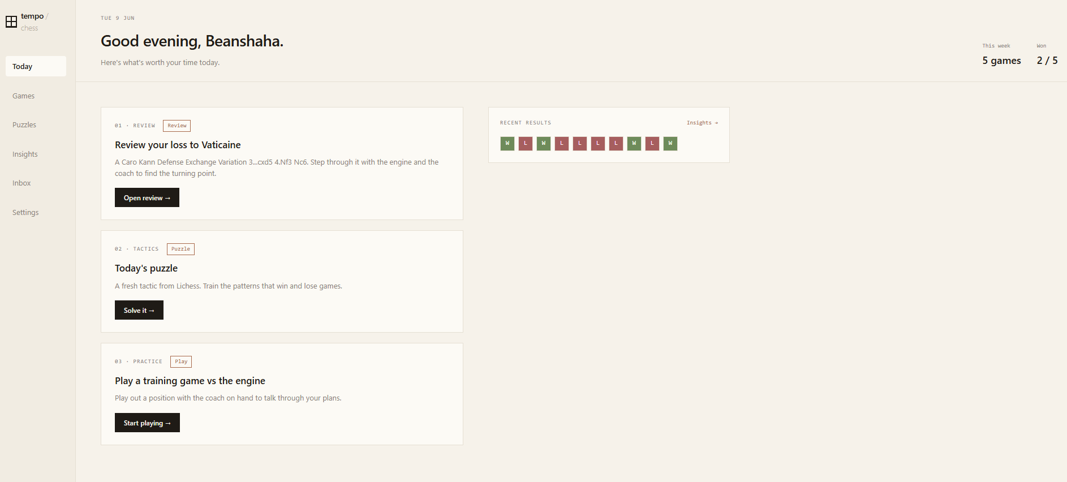Click the eighth recent result square, a win
This screenshot has width=1067, height=482.
click(634, 144)
